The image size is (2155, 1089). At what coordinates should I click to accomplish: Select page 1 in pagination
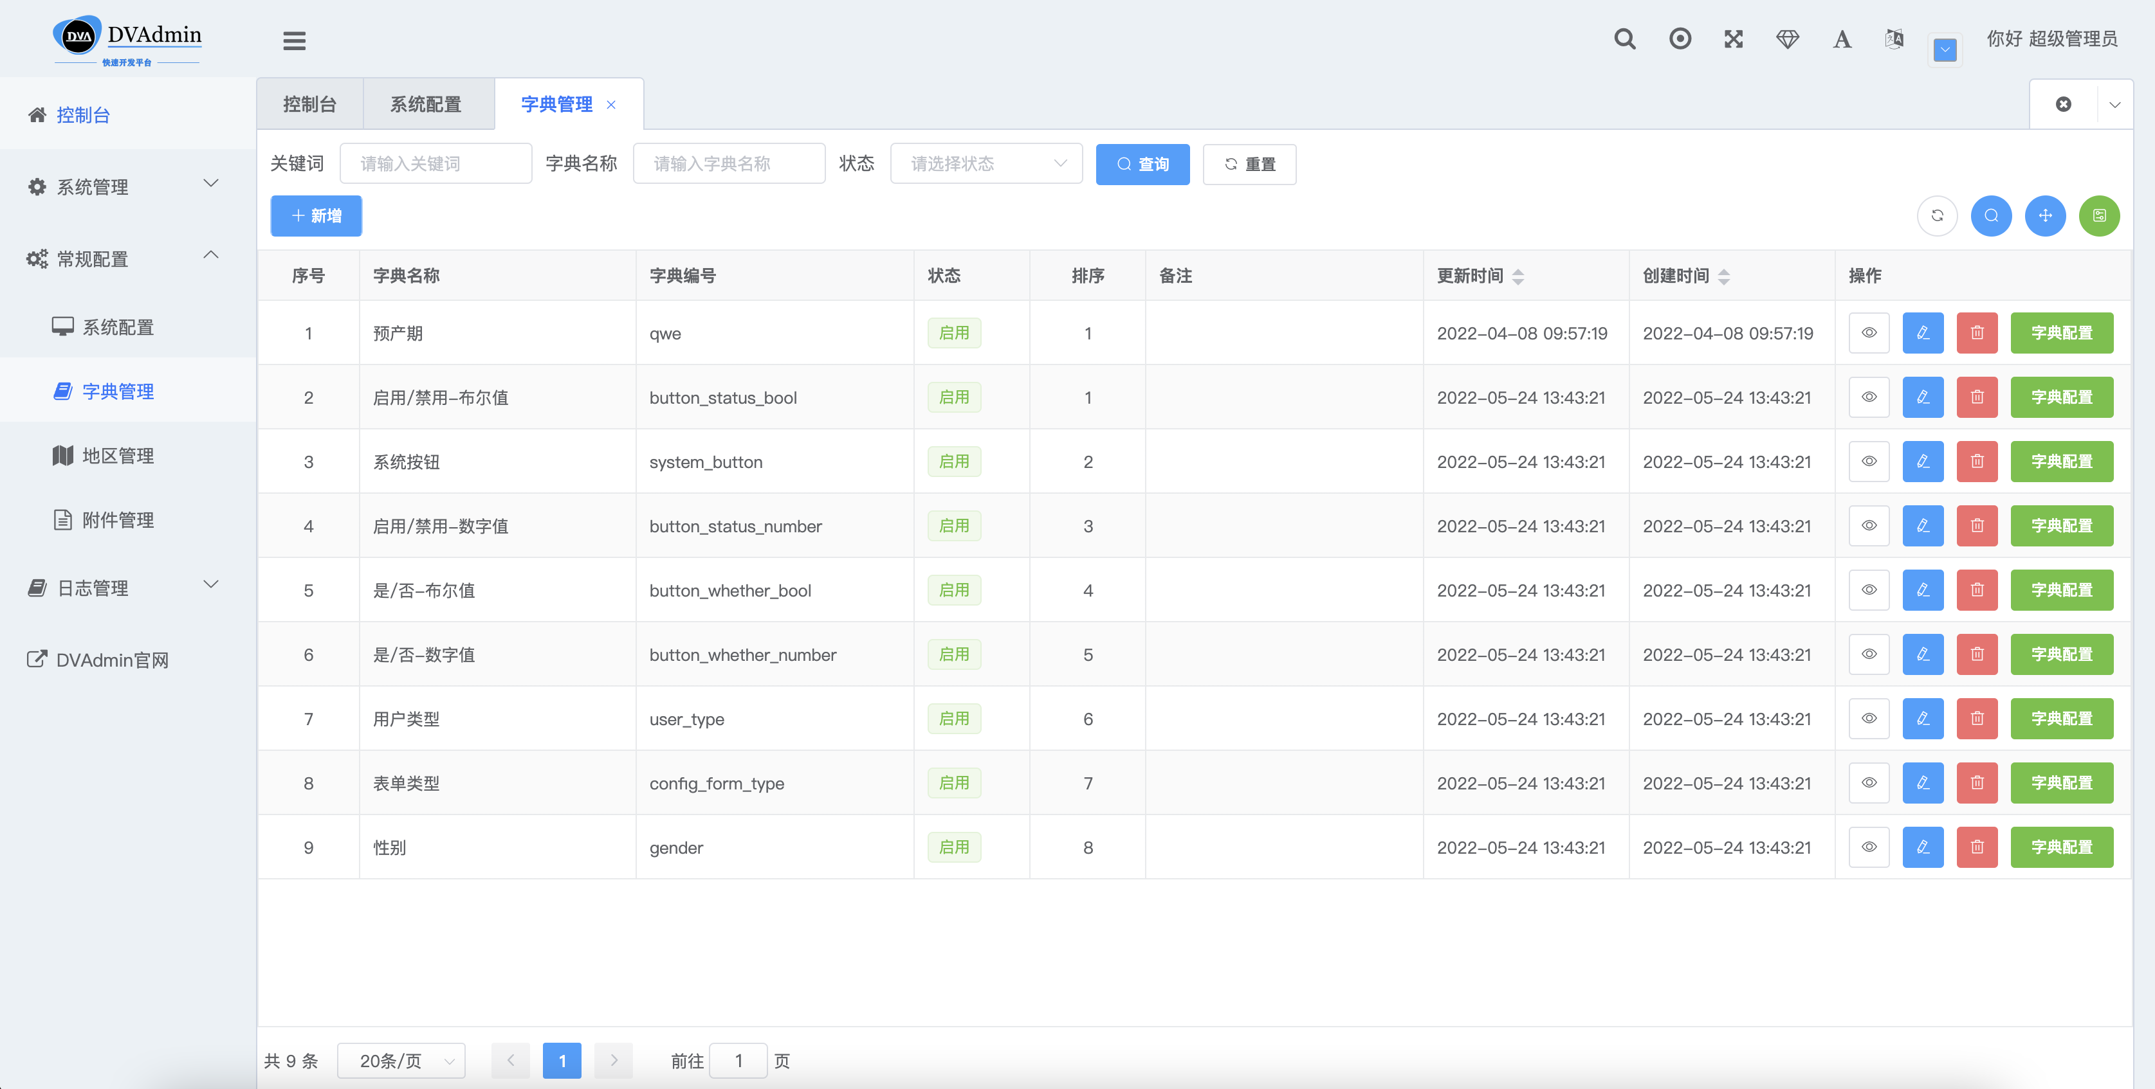562,1061
